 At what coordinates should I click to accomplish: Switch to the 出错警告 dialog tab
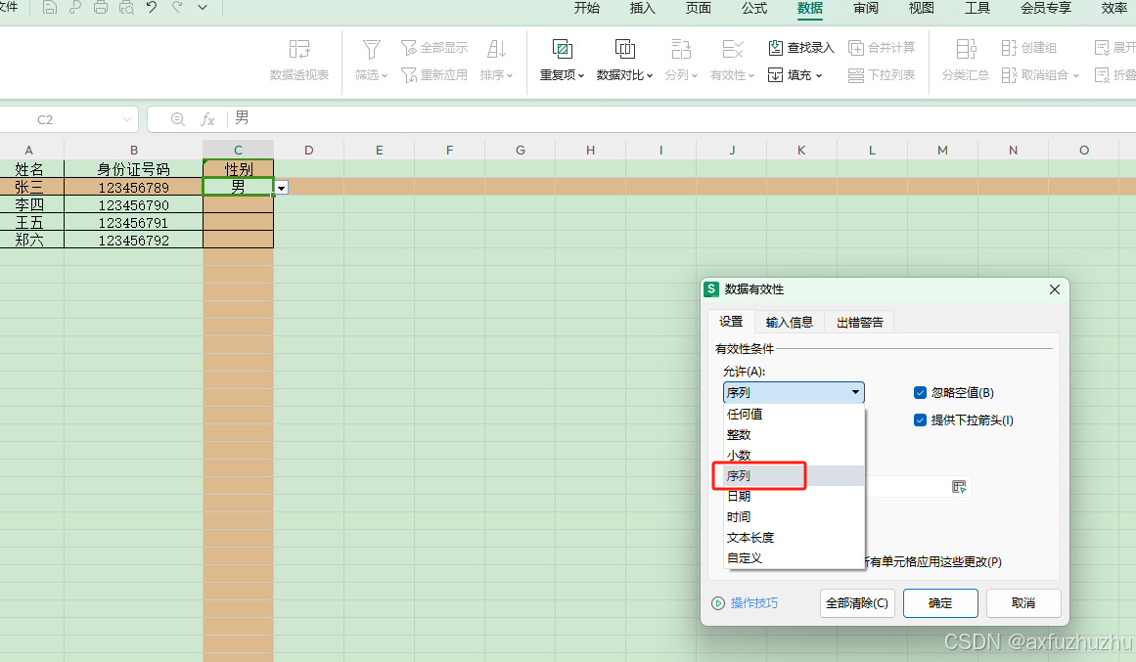tap(860, 323)
